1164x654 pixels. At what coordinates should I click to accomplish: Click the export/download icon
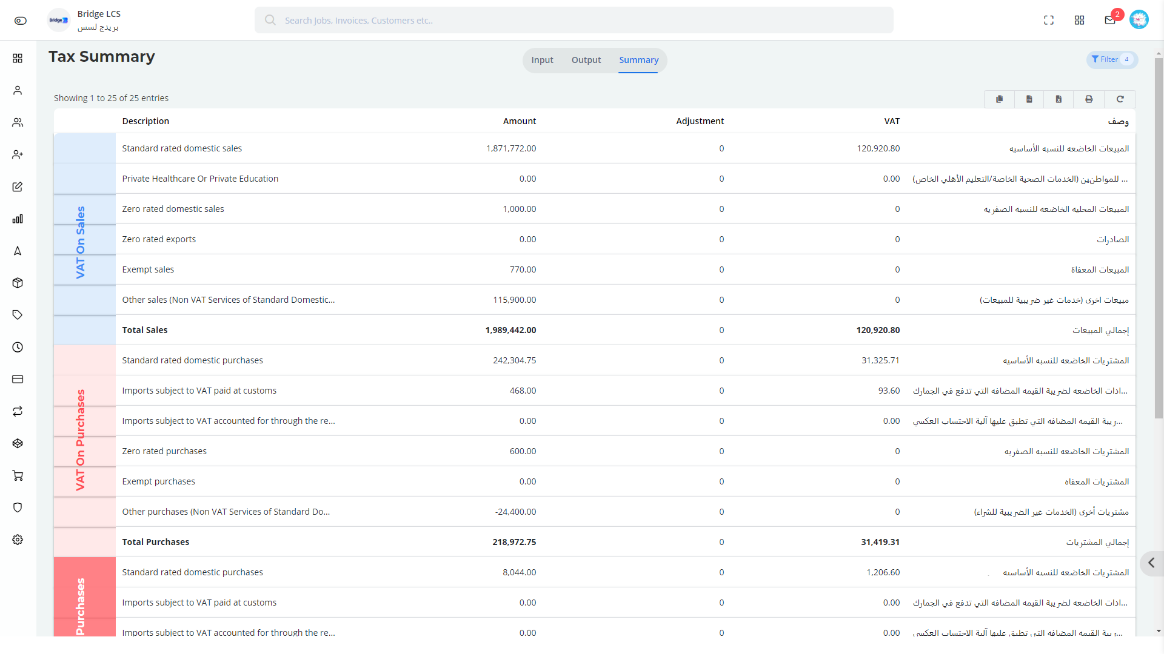click(x=1059, y=98)
